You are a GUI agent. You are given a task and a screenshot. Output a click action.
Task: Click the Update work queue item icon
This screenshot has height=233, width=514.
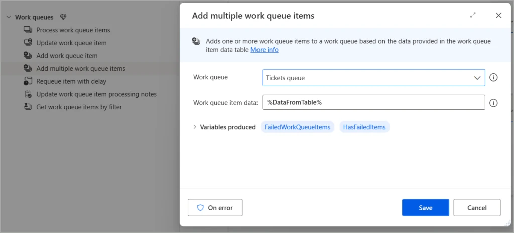click(28, 43)
